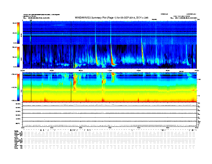The image size is (212, 164).
Task: Click the 16:00 tick under RAD1 spectrogram
Action: pyautogui.click(x=139, y=70)
